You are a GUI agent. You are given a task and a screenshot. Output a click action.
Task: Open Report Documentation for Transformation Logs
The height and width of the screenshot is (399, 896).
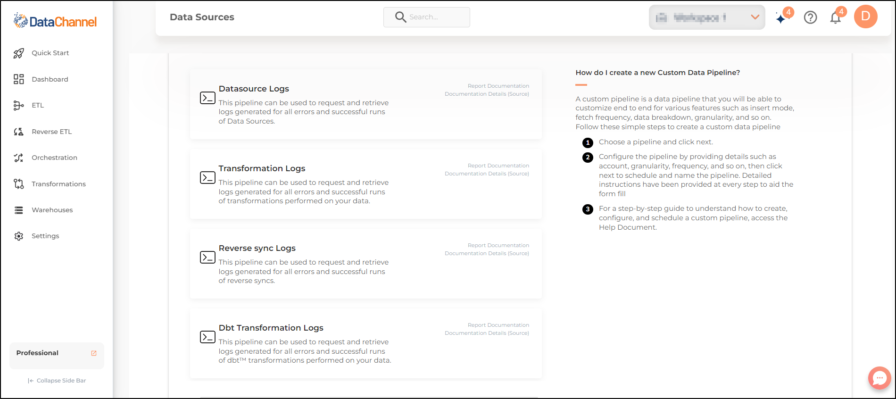pyautogui.click(x=498, y=166)
